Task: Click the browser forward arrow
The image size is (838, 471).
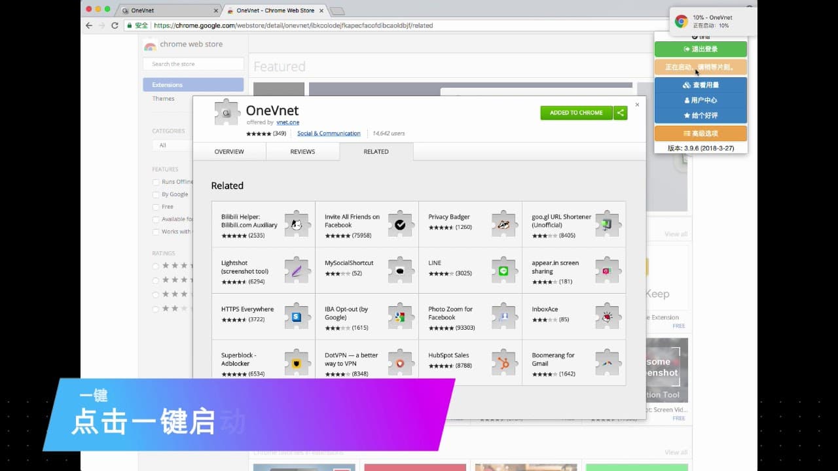Action: (x=101, y=26)
